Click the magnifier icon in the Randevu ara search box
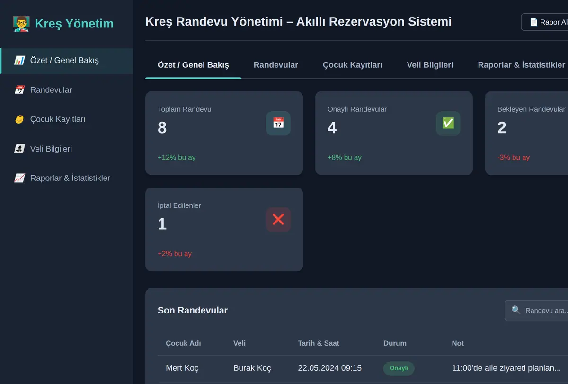The image size is (568, 384). [x=516, y=310]
